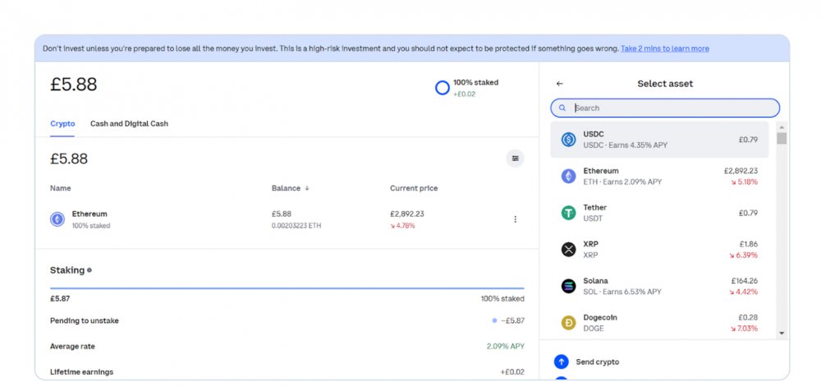Click the Select asset panel title
Image resolution: width=821 pixels, height=387 pixels.
tap(665, 84)
